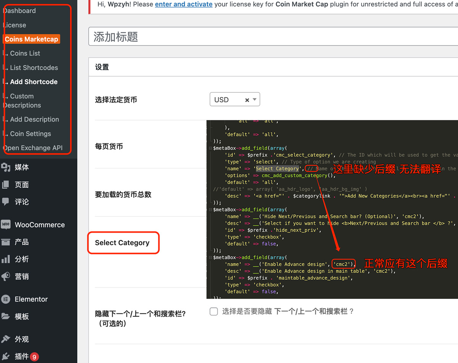458x363 pixels.
Task: Click the 添加标题 title input field
Action: click(273, 37)
